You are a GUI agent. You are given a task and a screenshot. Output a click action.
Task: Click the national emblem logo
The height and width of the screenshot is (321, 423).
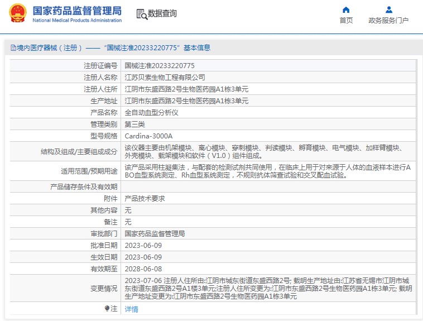(17, 14)
